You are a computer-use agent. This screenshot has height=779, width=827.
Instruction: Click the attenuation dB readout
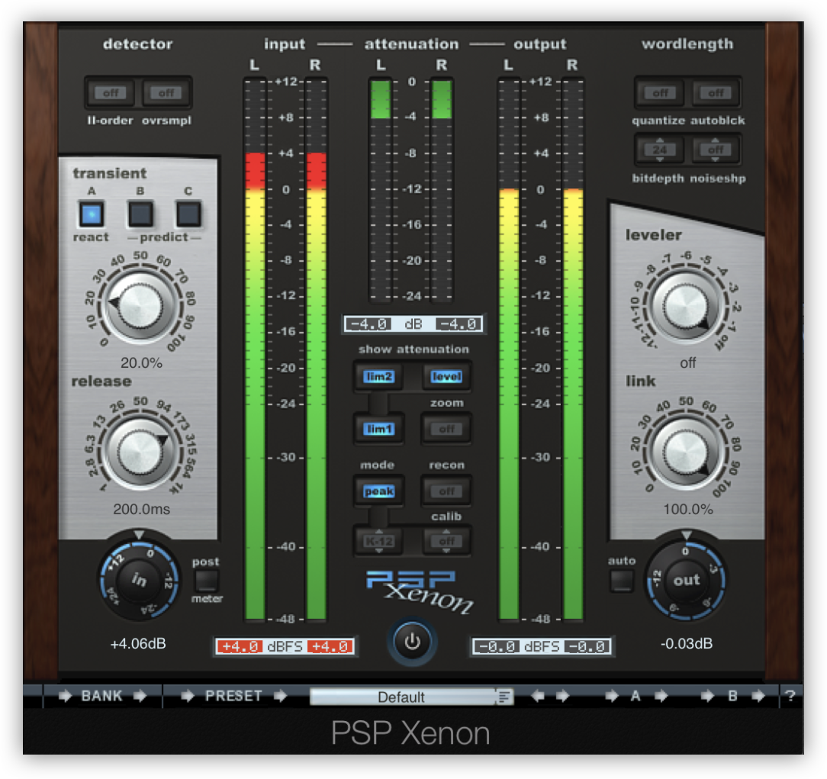coord(413,324)
